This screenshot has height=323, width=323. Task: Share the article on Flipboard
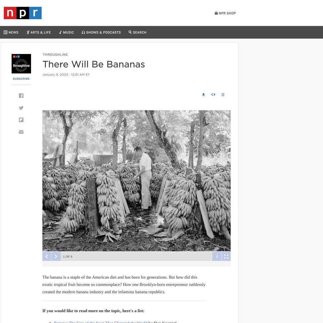pyautogui.click(x=21, y=120)
